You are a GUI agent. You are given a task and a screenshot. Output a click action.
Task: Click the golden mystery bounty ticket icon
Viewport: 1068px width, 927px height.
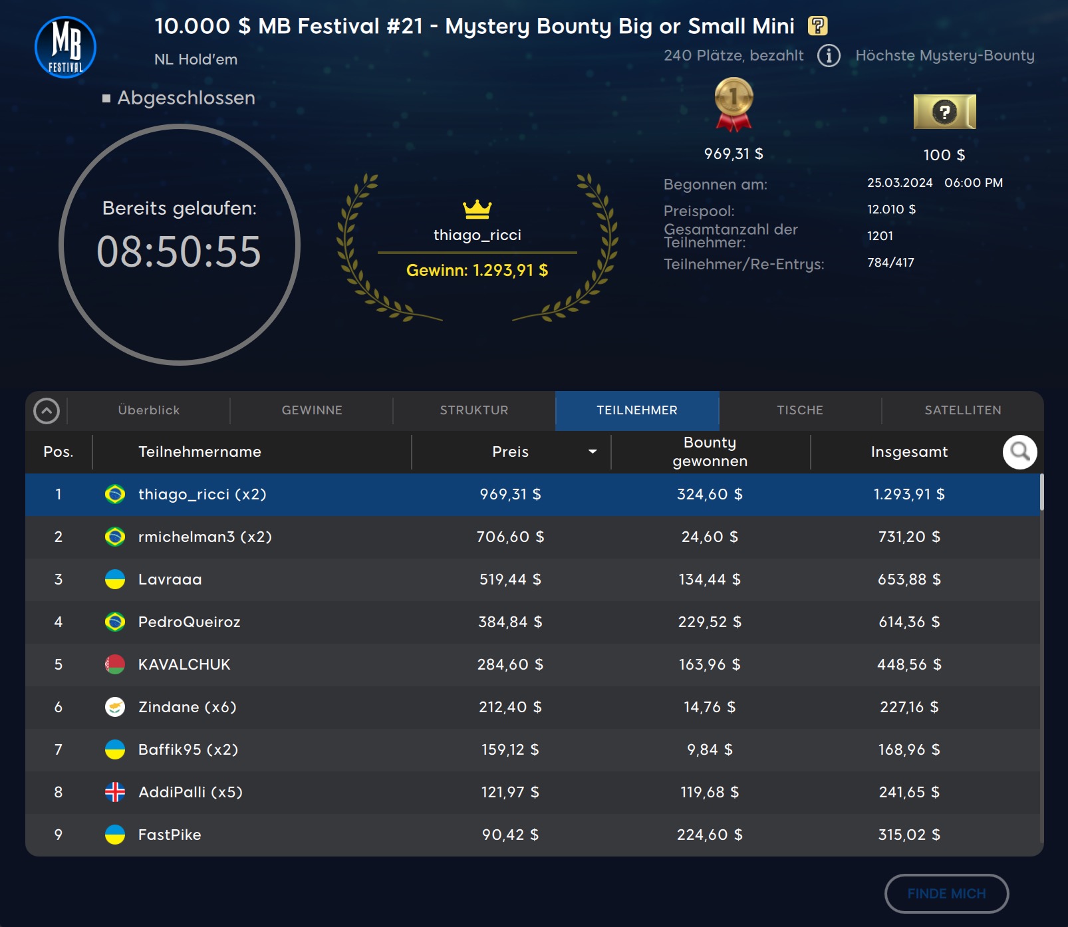(x=944, y=112)
